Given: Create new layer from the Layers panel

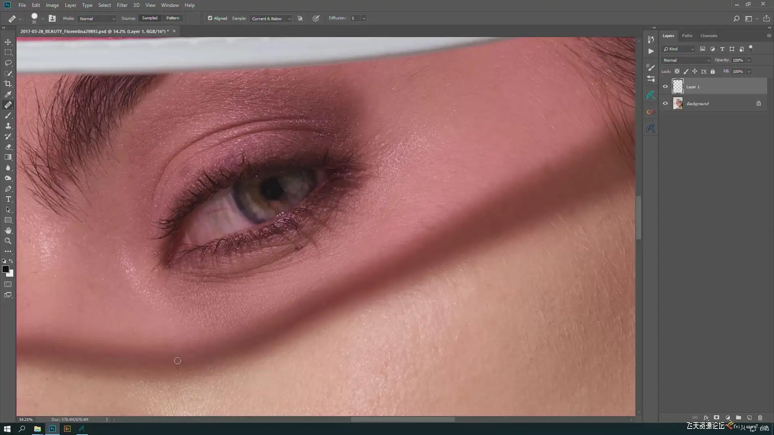Looking at the screenshot, I should [x=749, y=418].
